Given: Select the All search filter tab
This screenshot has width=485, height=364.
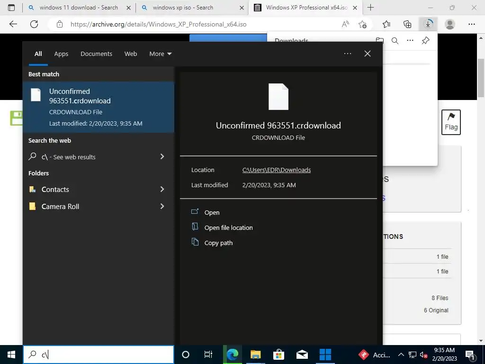Looking at the screenshot, I should click(x=38, y=54).
